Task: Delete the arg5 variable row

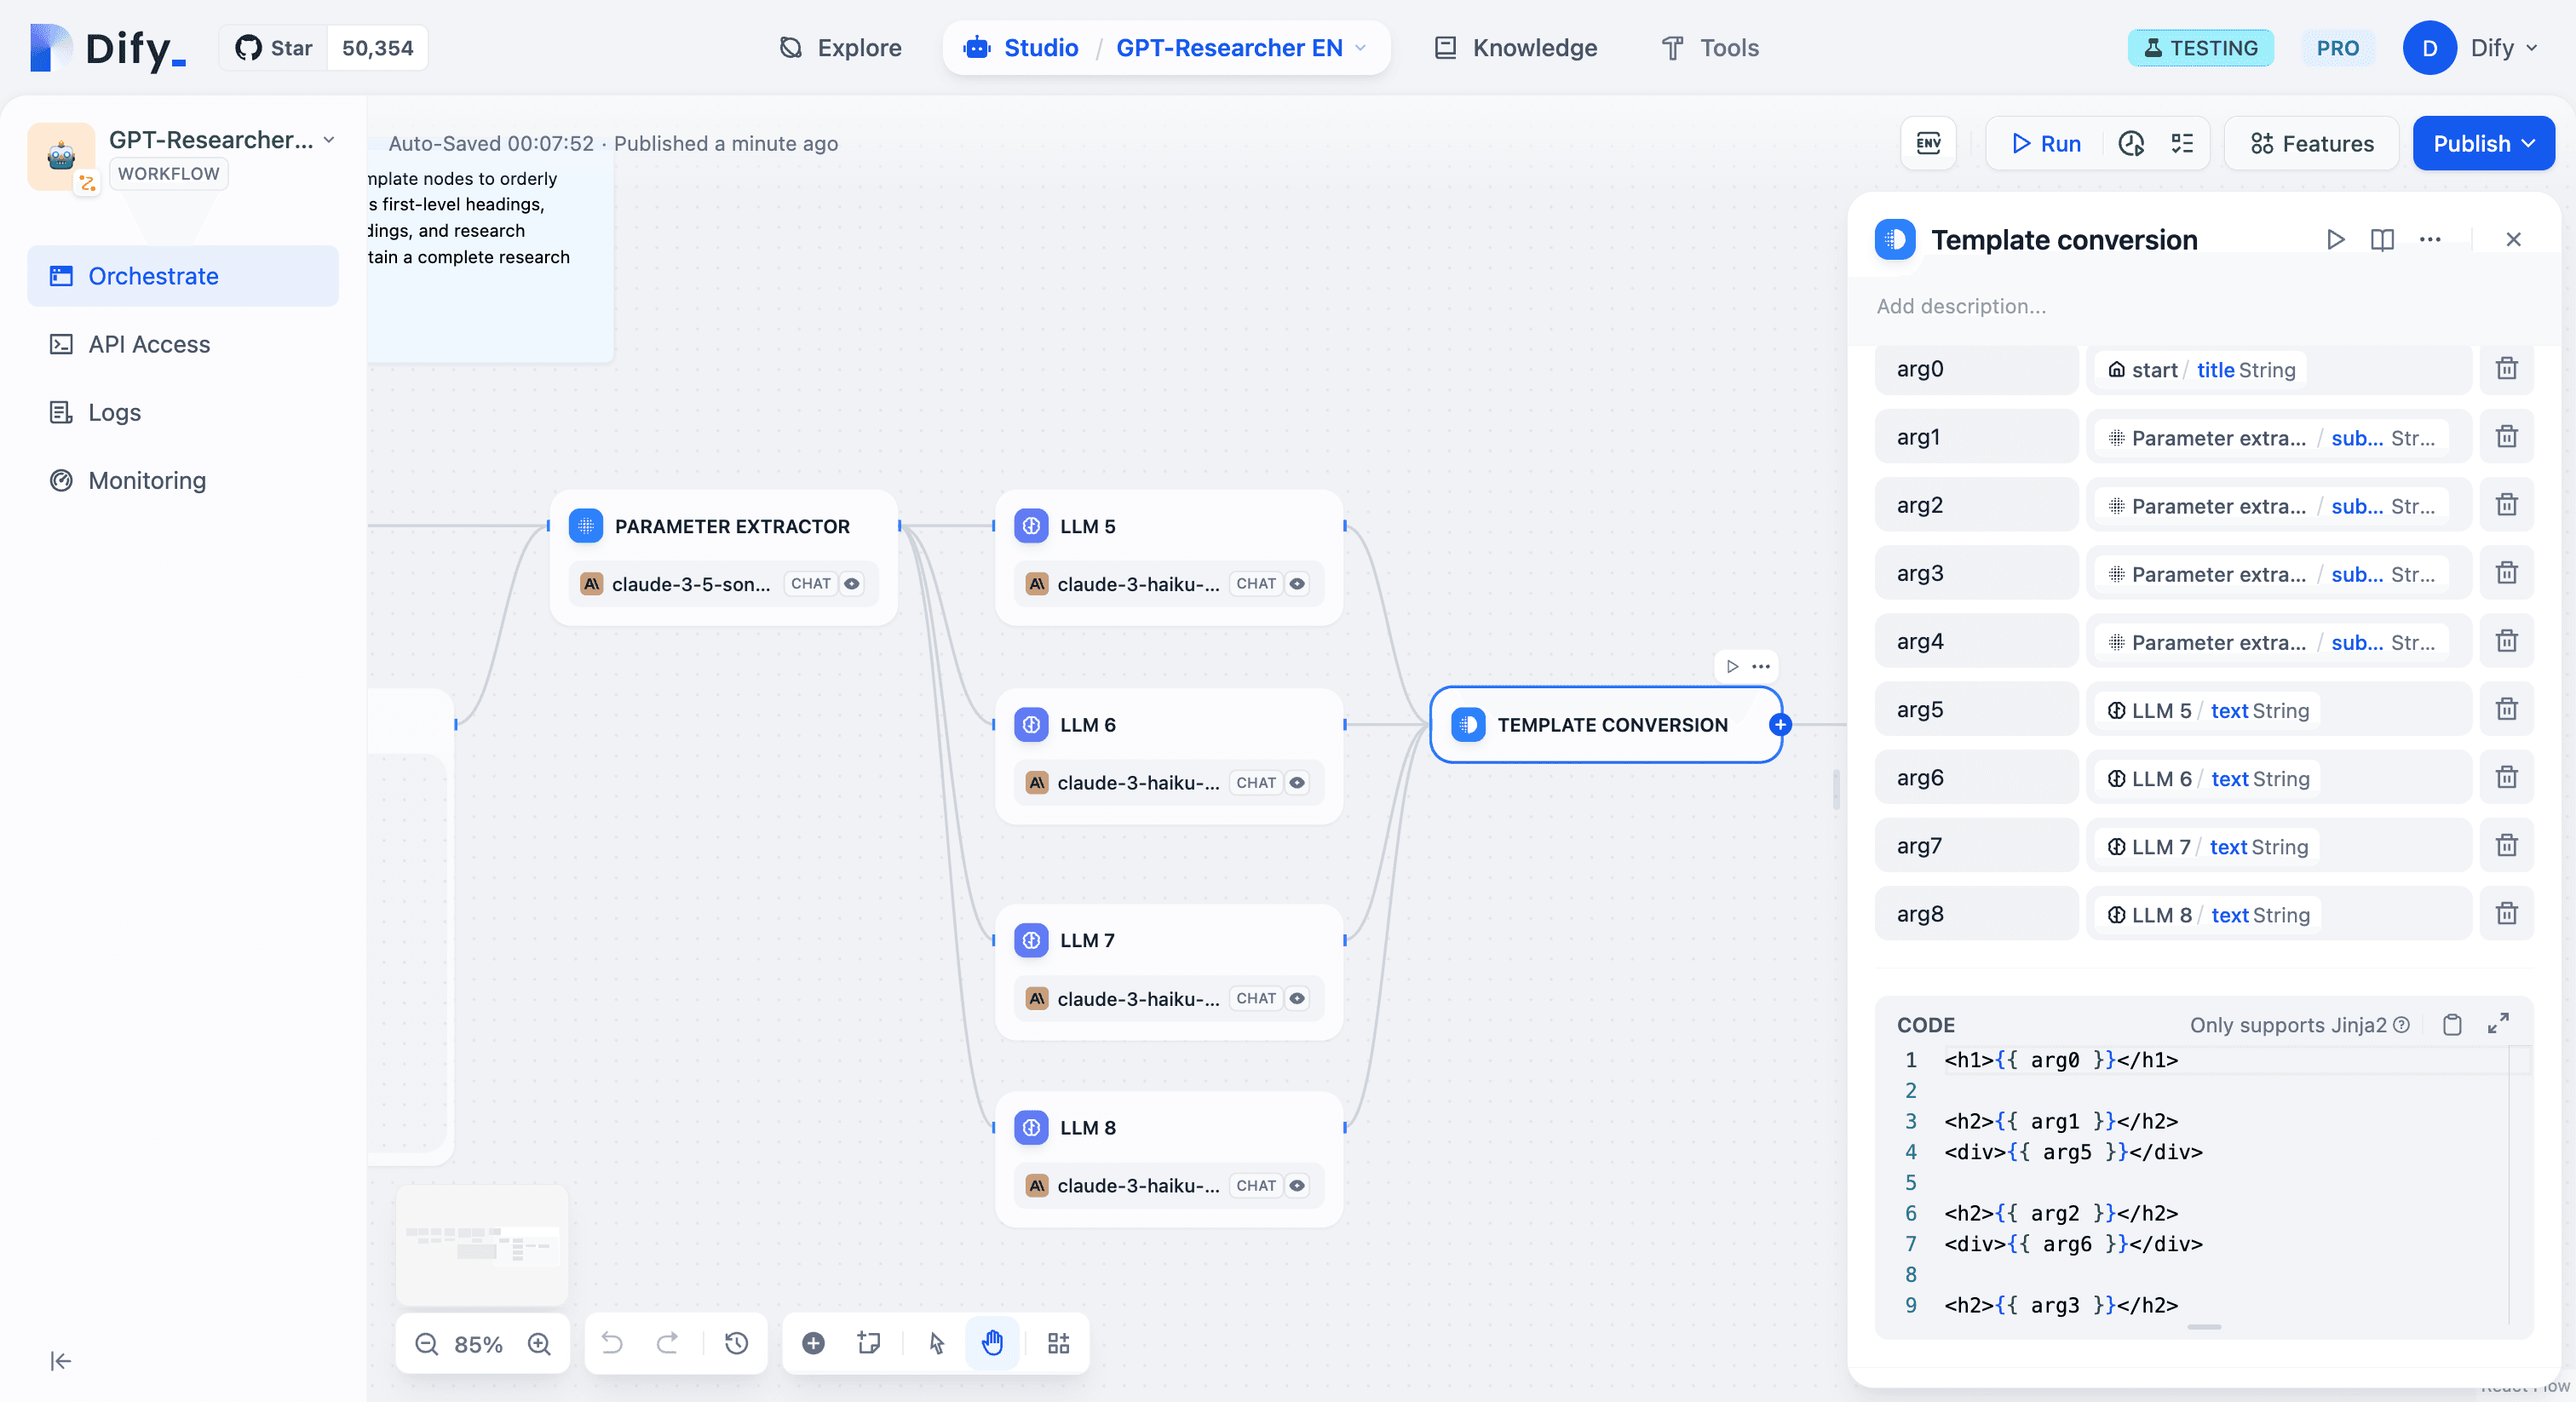Action: [2506, 710]
